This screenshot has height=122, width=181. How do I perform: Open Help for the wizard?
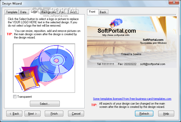[x=166, y=114]
